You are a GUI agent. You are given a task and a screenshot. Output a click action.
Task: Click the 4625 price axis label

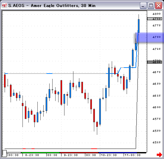click(156, 96)
